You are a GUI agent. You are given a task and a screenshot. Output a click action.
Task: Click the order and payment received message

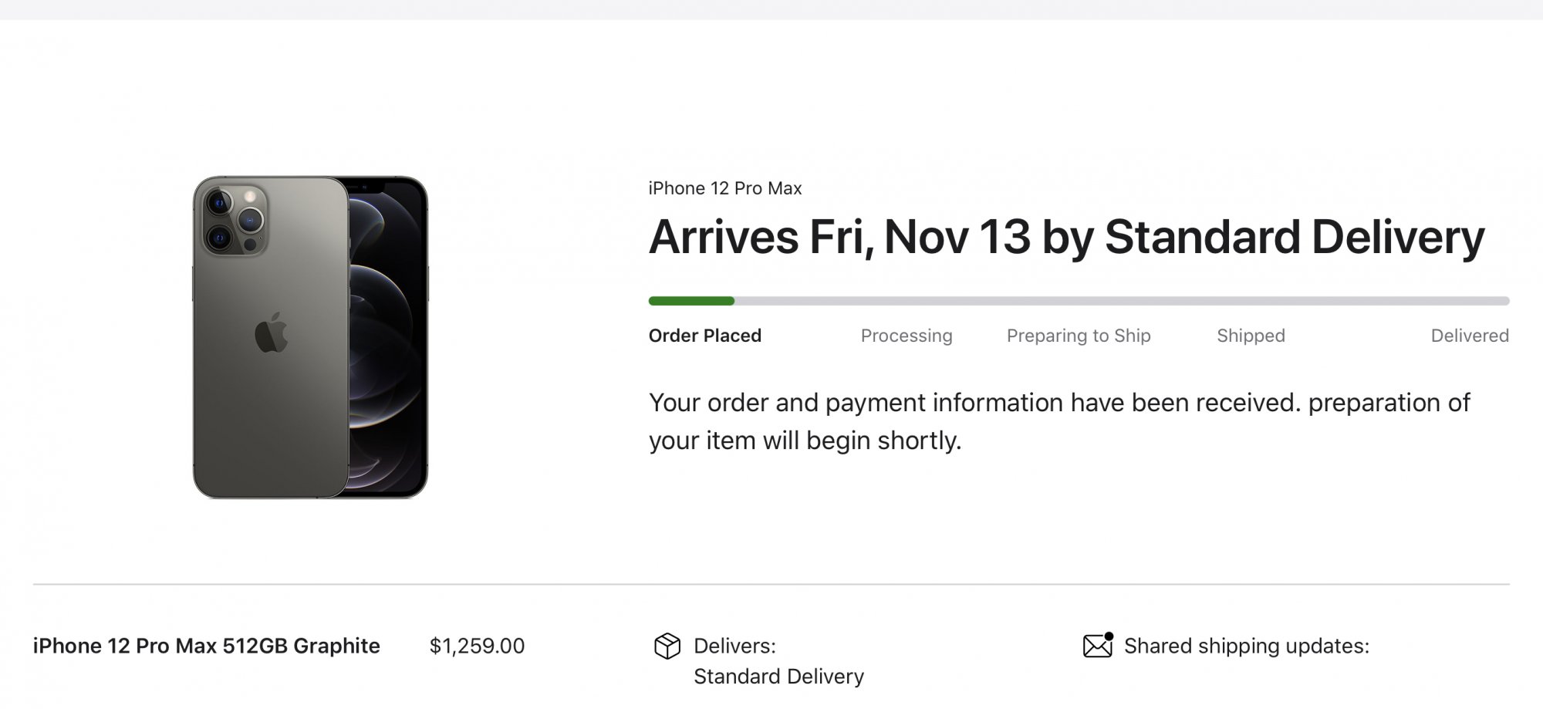click(x=1058, y=421)
